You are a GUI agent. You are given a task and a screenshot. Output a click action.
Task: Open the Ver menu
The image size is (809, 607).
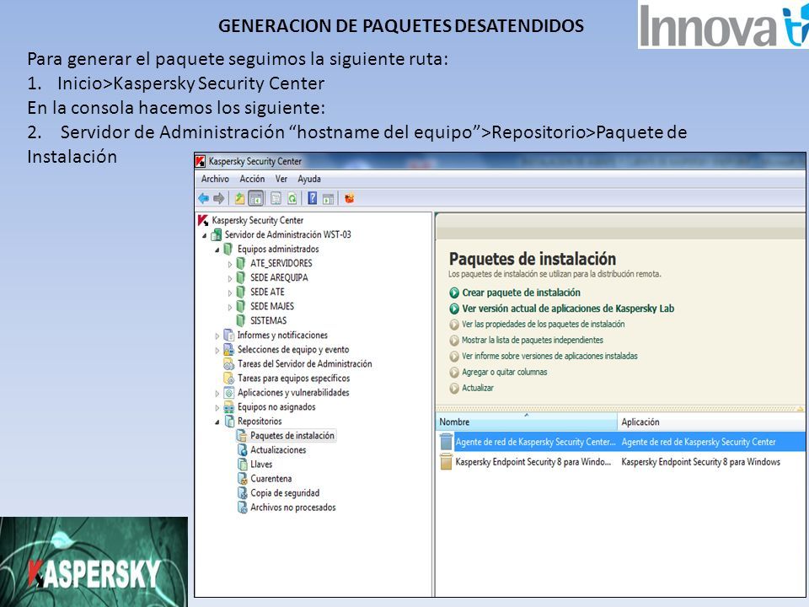281,179
